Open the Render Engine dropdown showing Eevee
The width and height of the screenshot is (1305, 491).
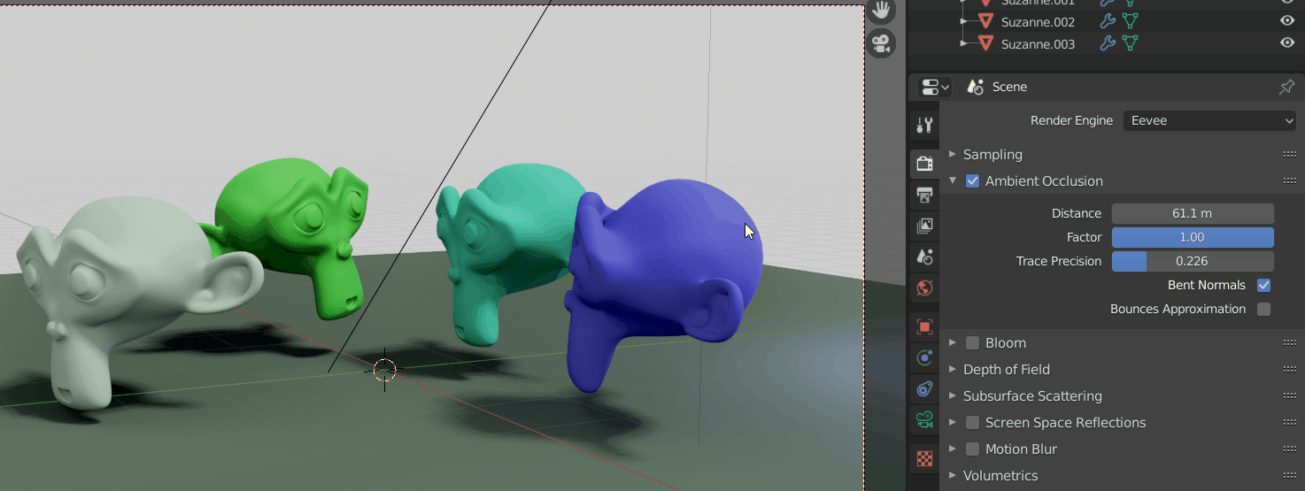click(x=1210, y=120)
